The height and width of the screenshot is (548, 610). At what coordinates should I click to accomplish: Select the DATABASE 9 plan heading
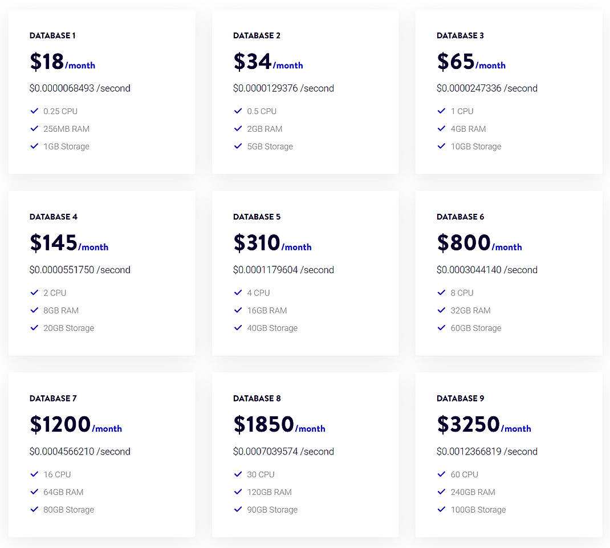[x=460, y=398]
